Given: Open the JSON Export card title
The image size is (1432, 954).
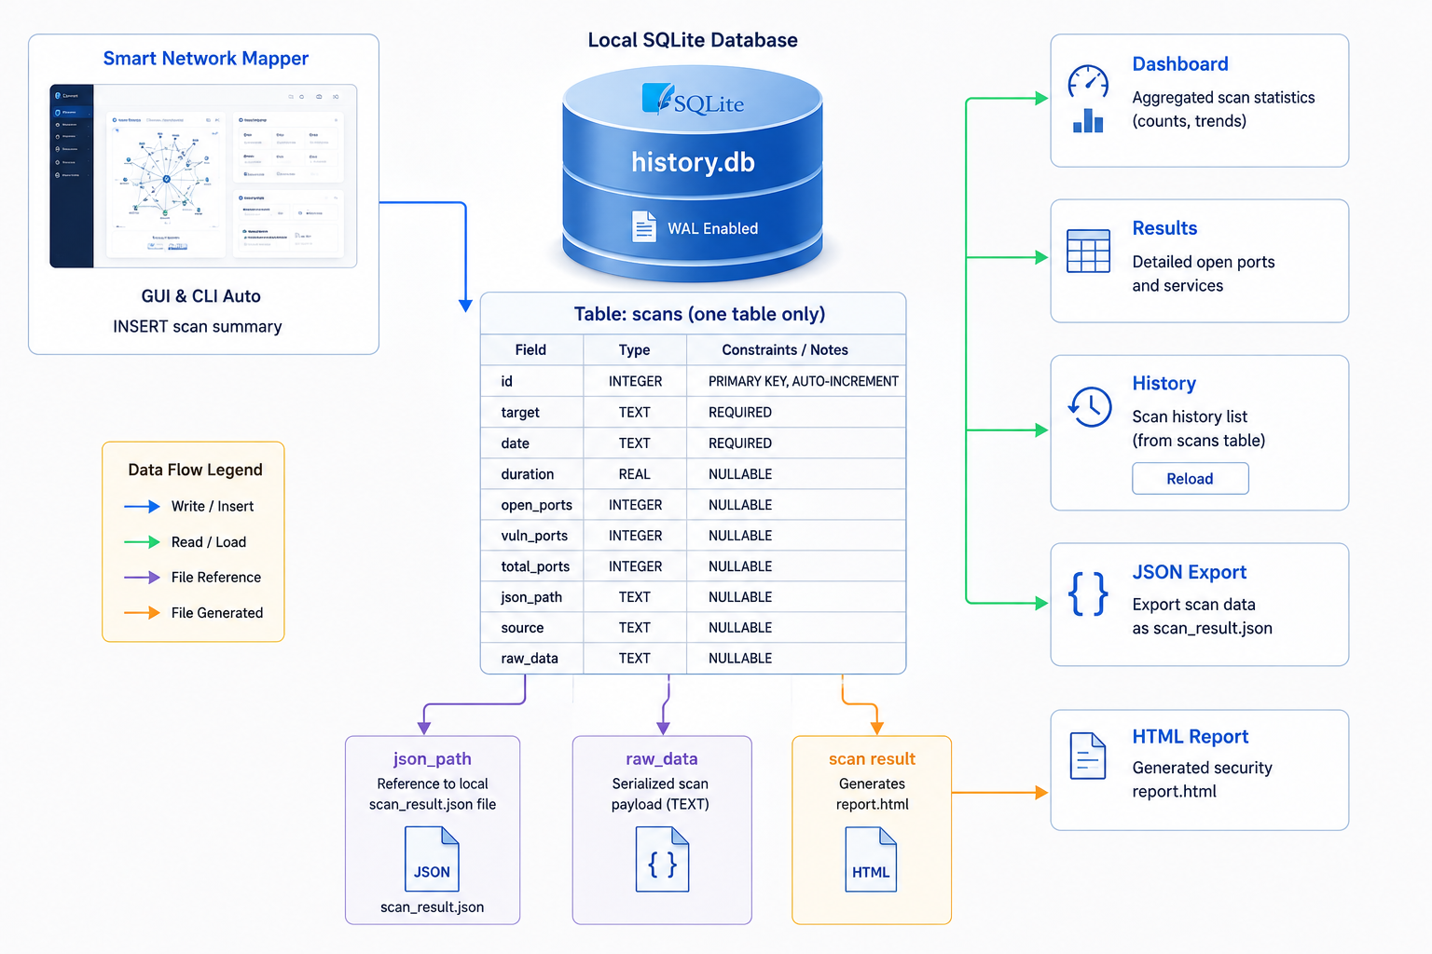Looking at the screenshot, I should click(x=1190, y=572).
